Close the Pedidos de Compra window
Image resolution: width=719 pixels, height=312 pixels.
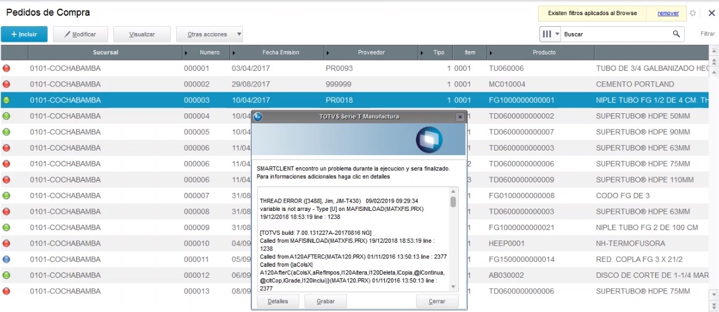tap(711, 13)
